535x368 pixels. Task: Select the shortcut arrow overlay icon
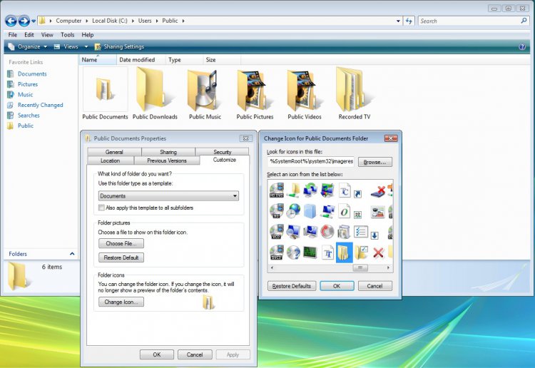(357, 194)
